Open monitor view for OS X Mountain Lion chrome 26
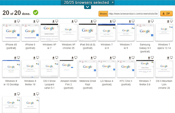This screenshot has width=175, height=113. click(171, 58)
